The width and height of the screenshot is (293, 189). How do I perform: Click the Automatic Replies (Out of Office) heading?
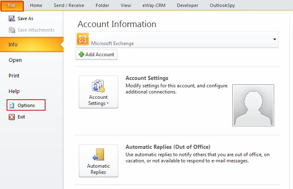point(168,147)
